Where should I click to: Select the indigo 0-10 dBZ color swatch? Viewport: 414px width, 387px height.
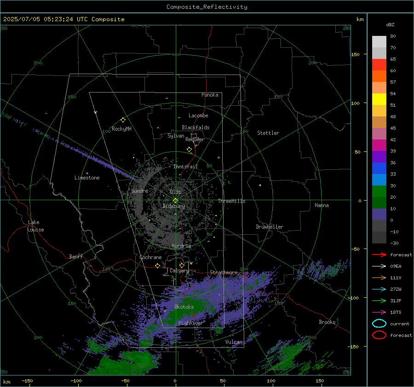click(x=379, y=214)
